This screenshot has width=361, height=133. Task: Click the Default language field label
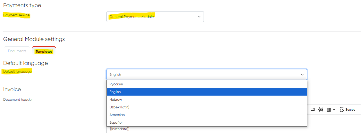tap(17, 72)
